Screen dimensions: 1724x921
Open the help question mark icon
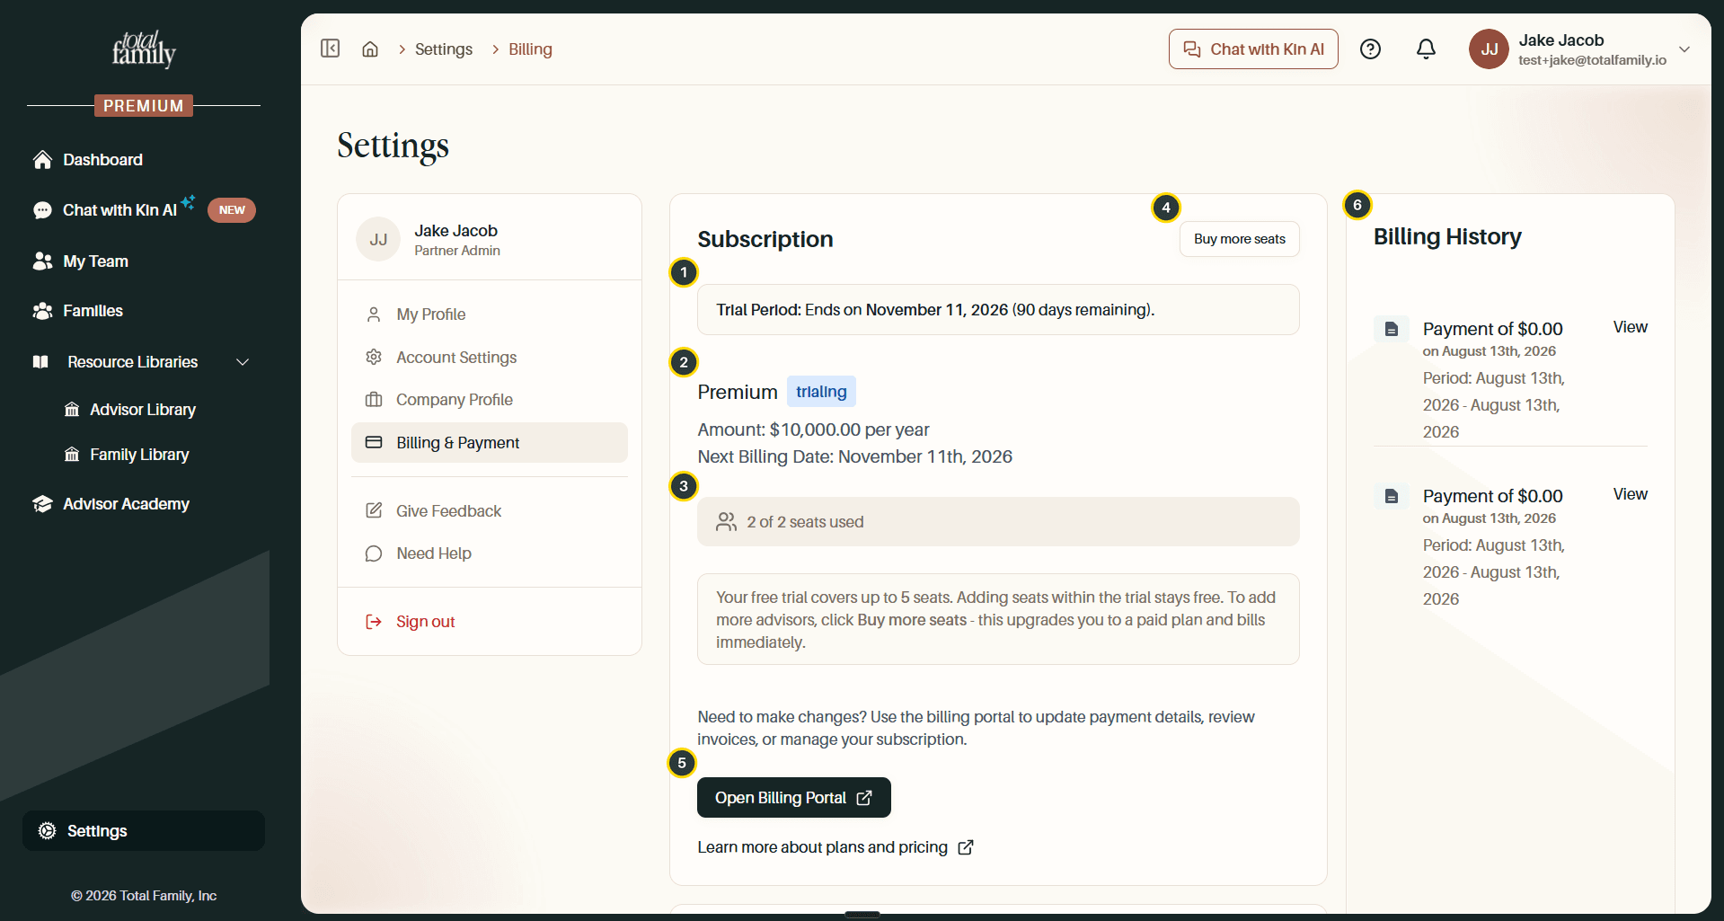pos(1370,49)
